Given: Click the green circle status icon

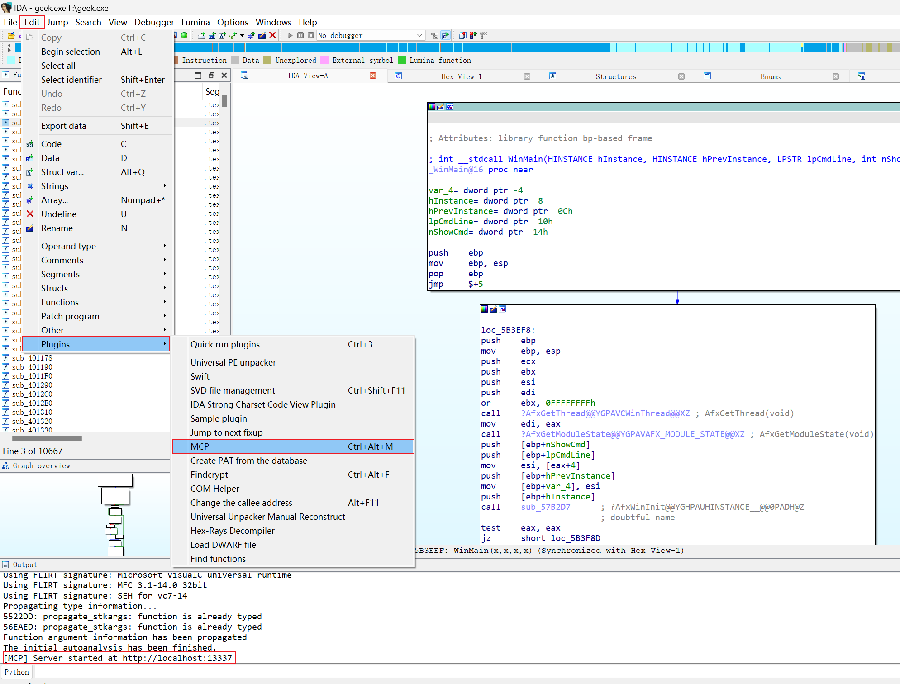Looking at the screenshot, I should 184,35.
